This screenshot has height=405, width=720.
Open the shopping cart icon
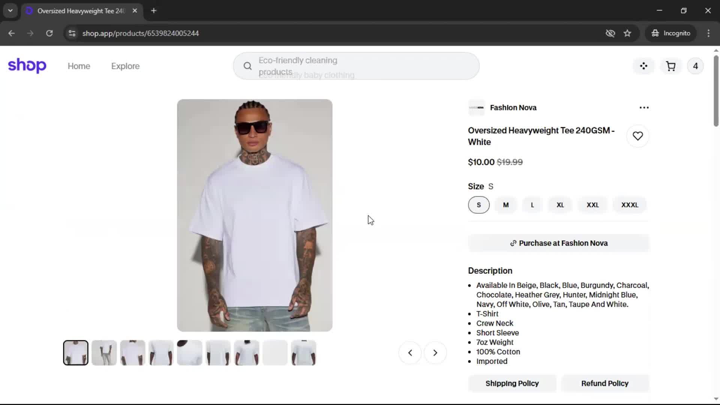click(x=670, y=66)
